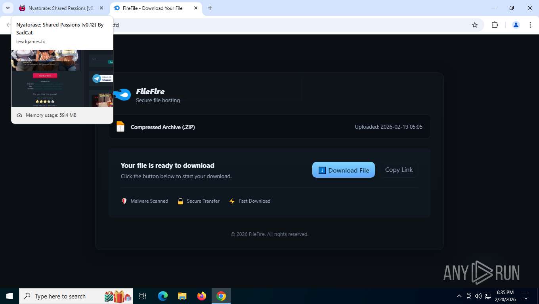Open the Chrome three-dot menu
The width and height of the screenshot is (539, 304).
pyautogui.click(x=530, y=25)
